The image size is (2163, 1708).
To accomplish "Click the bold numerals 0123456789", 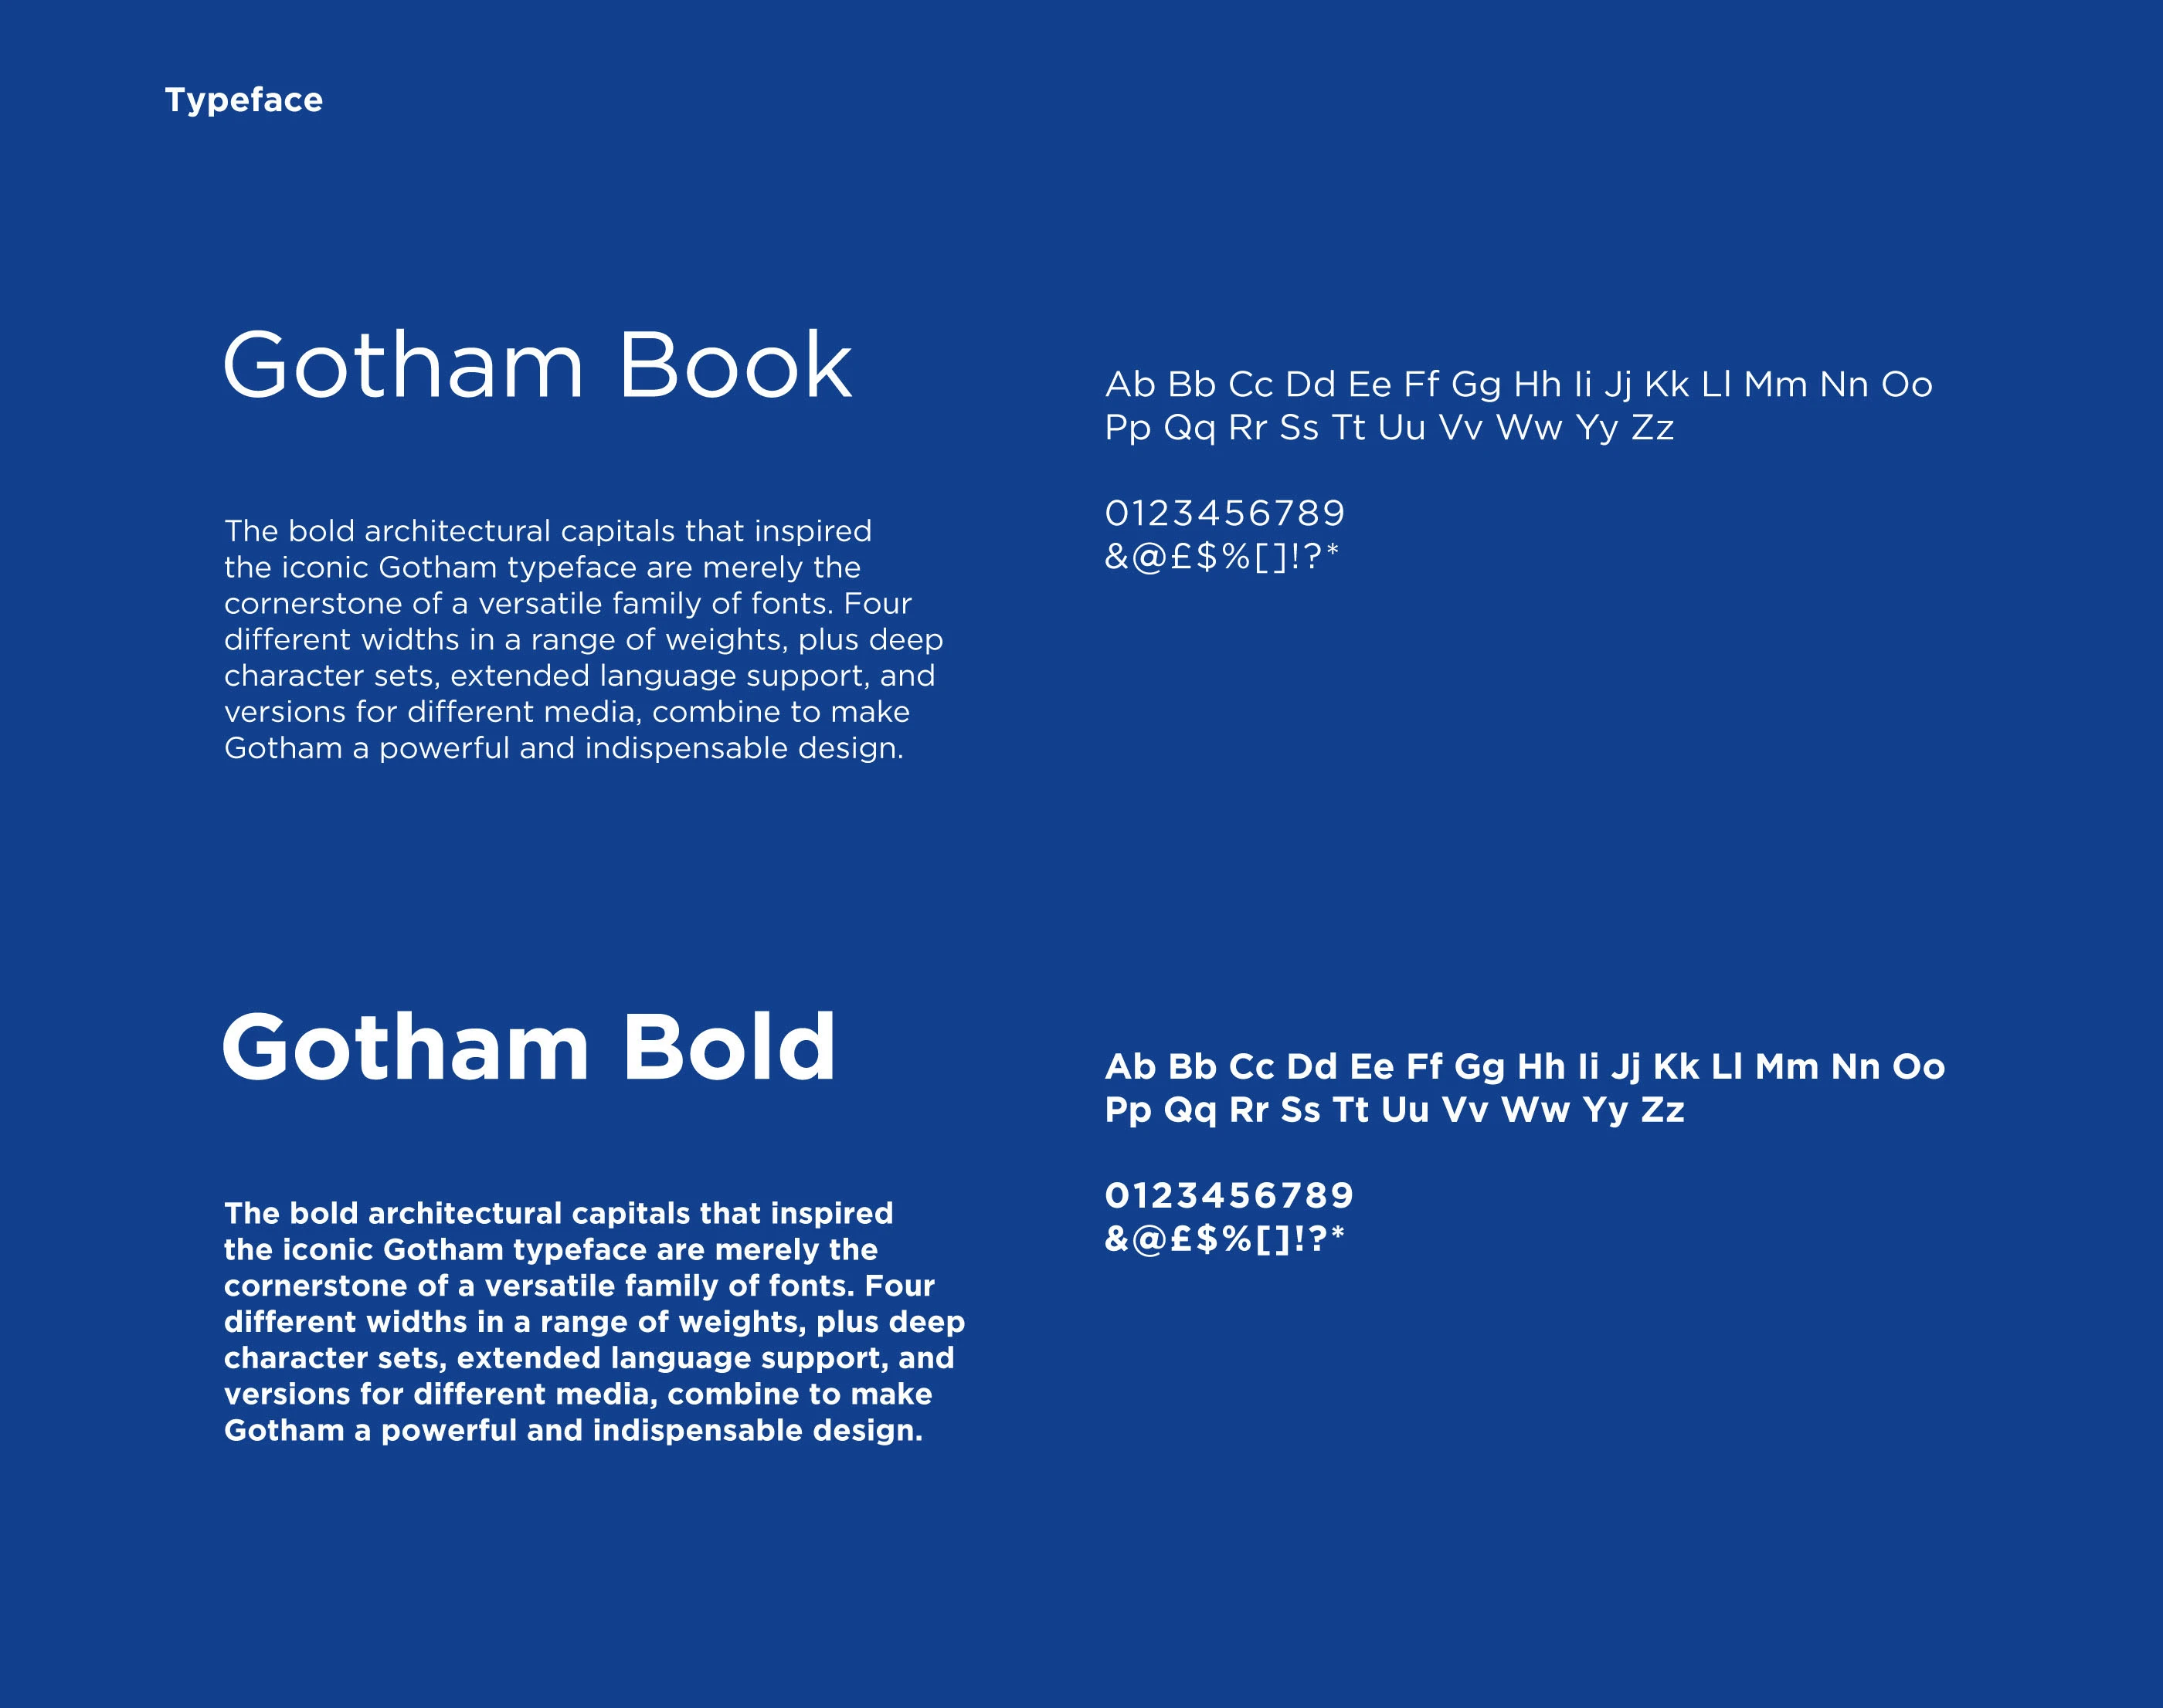I will [1228, 1195].
